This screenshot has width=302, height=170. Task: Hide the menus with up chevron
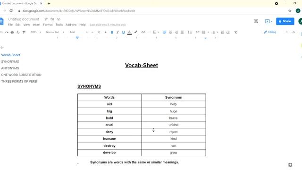(294, 32)
